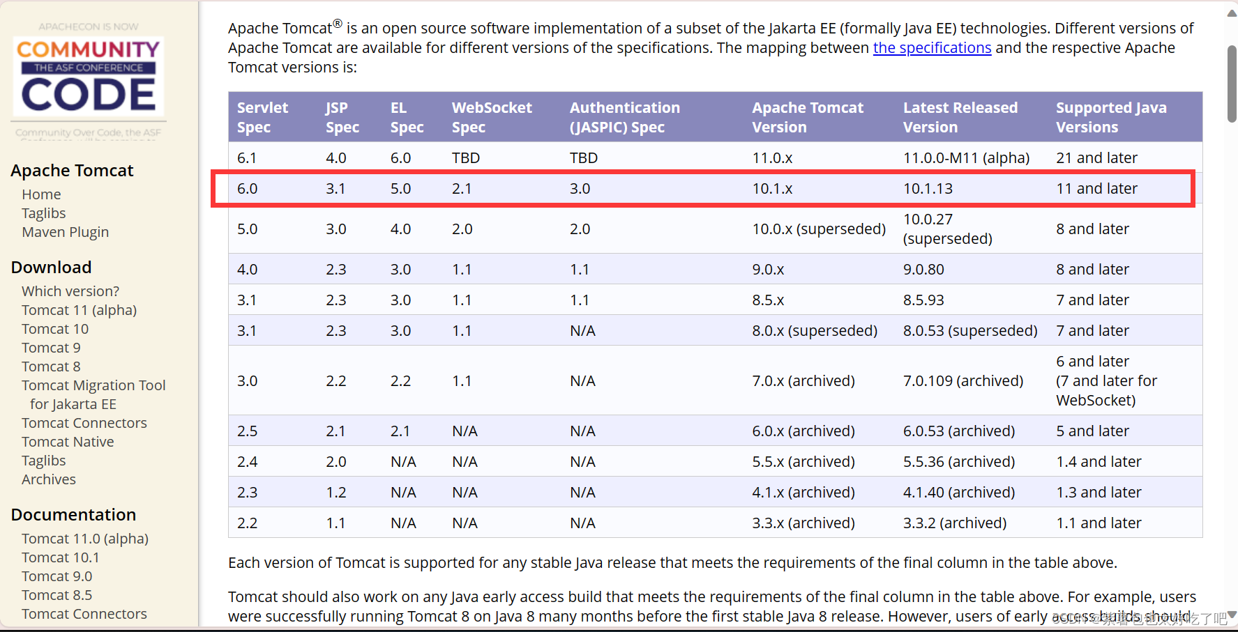This screenshot has width=1238, height=632.
Task: Open the Maven Plugin link
Action: tap(65, 232)
